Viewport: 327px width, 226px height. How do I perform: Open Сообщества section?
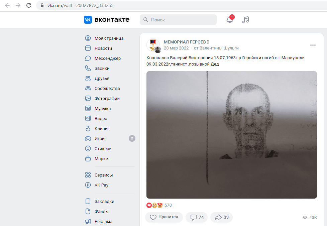click(107, 88)
